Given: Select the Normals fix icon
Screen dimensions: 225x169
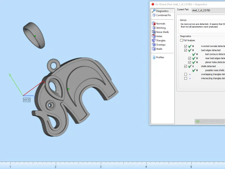Looking at the screenshot, I should 154,23.
